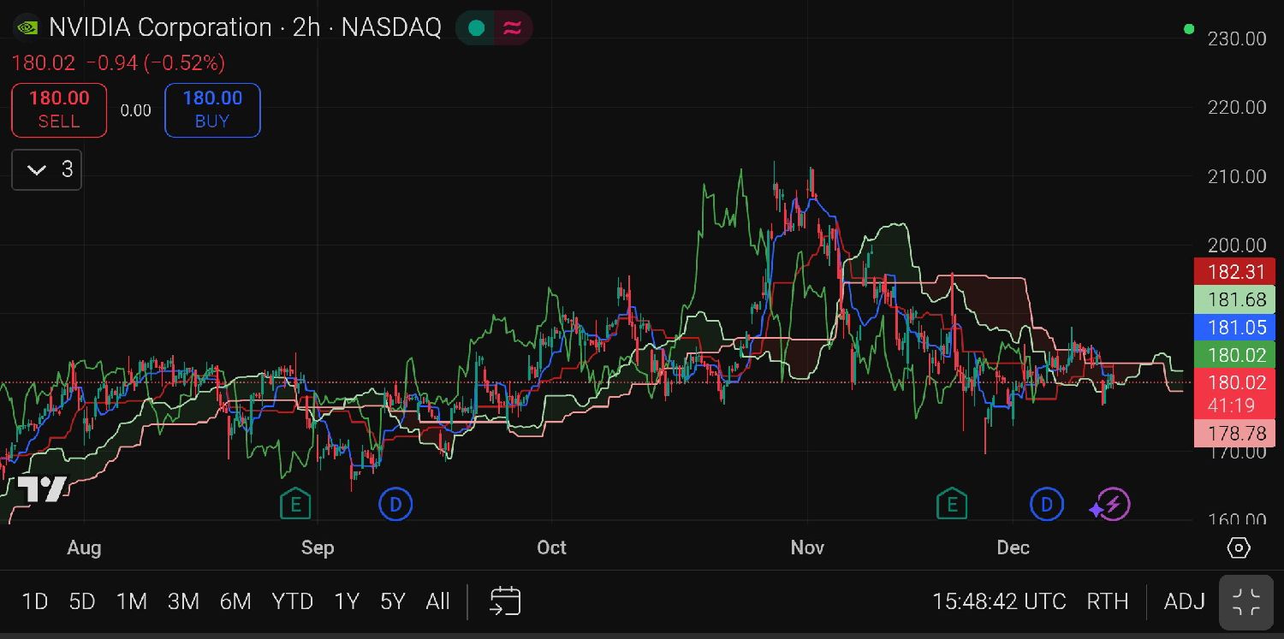Exit fullscreen with the collapse icon
This screenshot has height=639, width=1284.
coord(1246,601)
